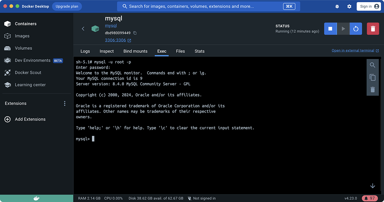
Task: Delete the mysql container
Action: 373,28
